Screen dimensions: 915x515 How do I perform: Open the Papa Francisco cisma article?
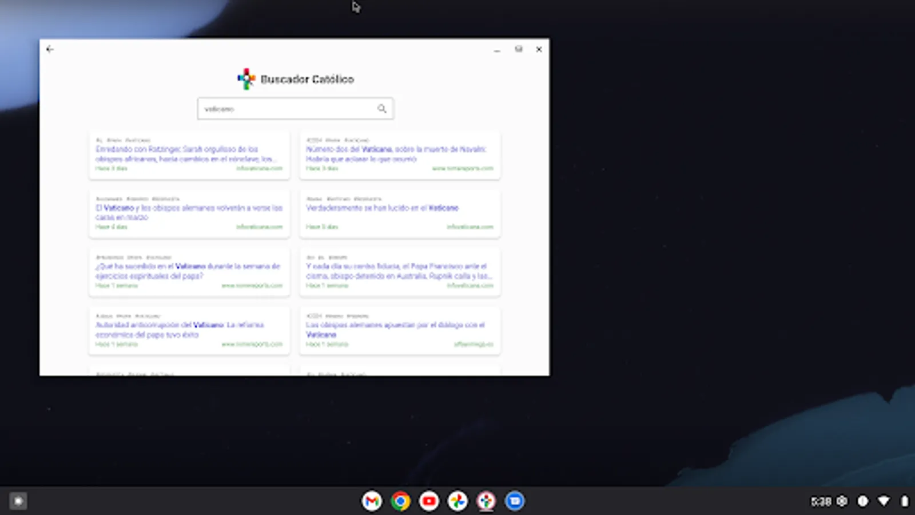[x=397, y=270]
